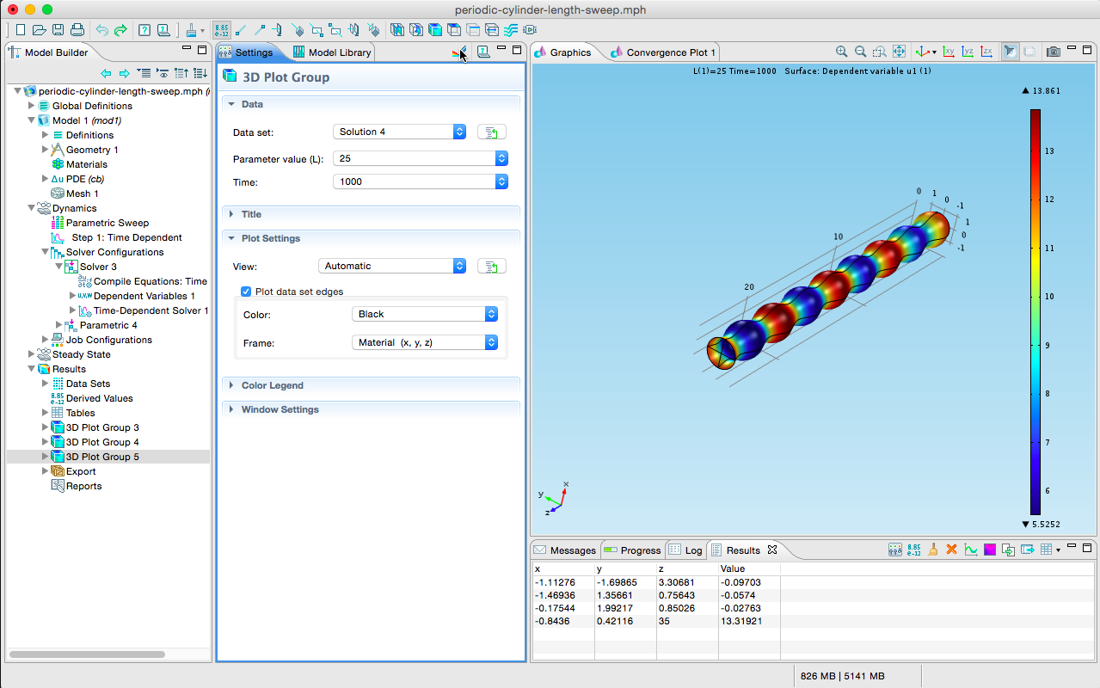Image resolution: width=1100 pixels, height=688 pixels.
Task: Expand the Window Settings section
Action: 231,409
